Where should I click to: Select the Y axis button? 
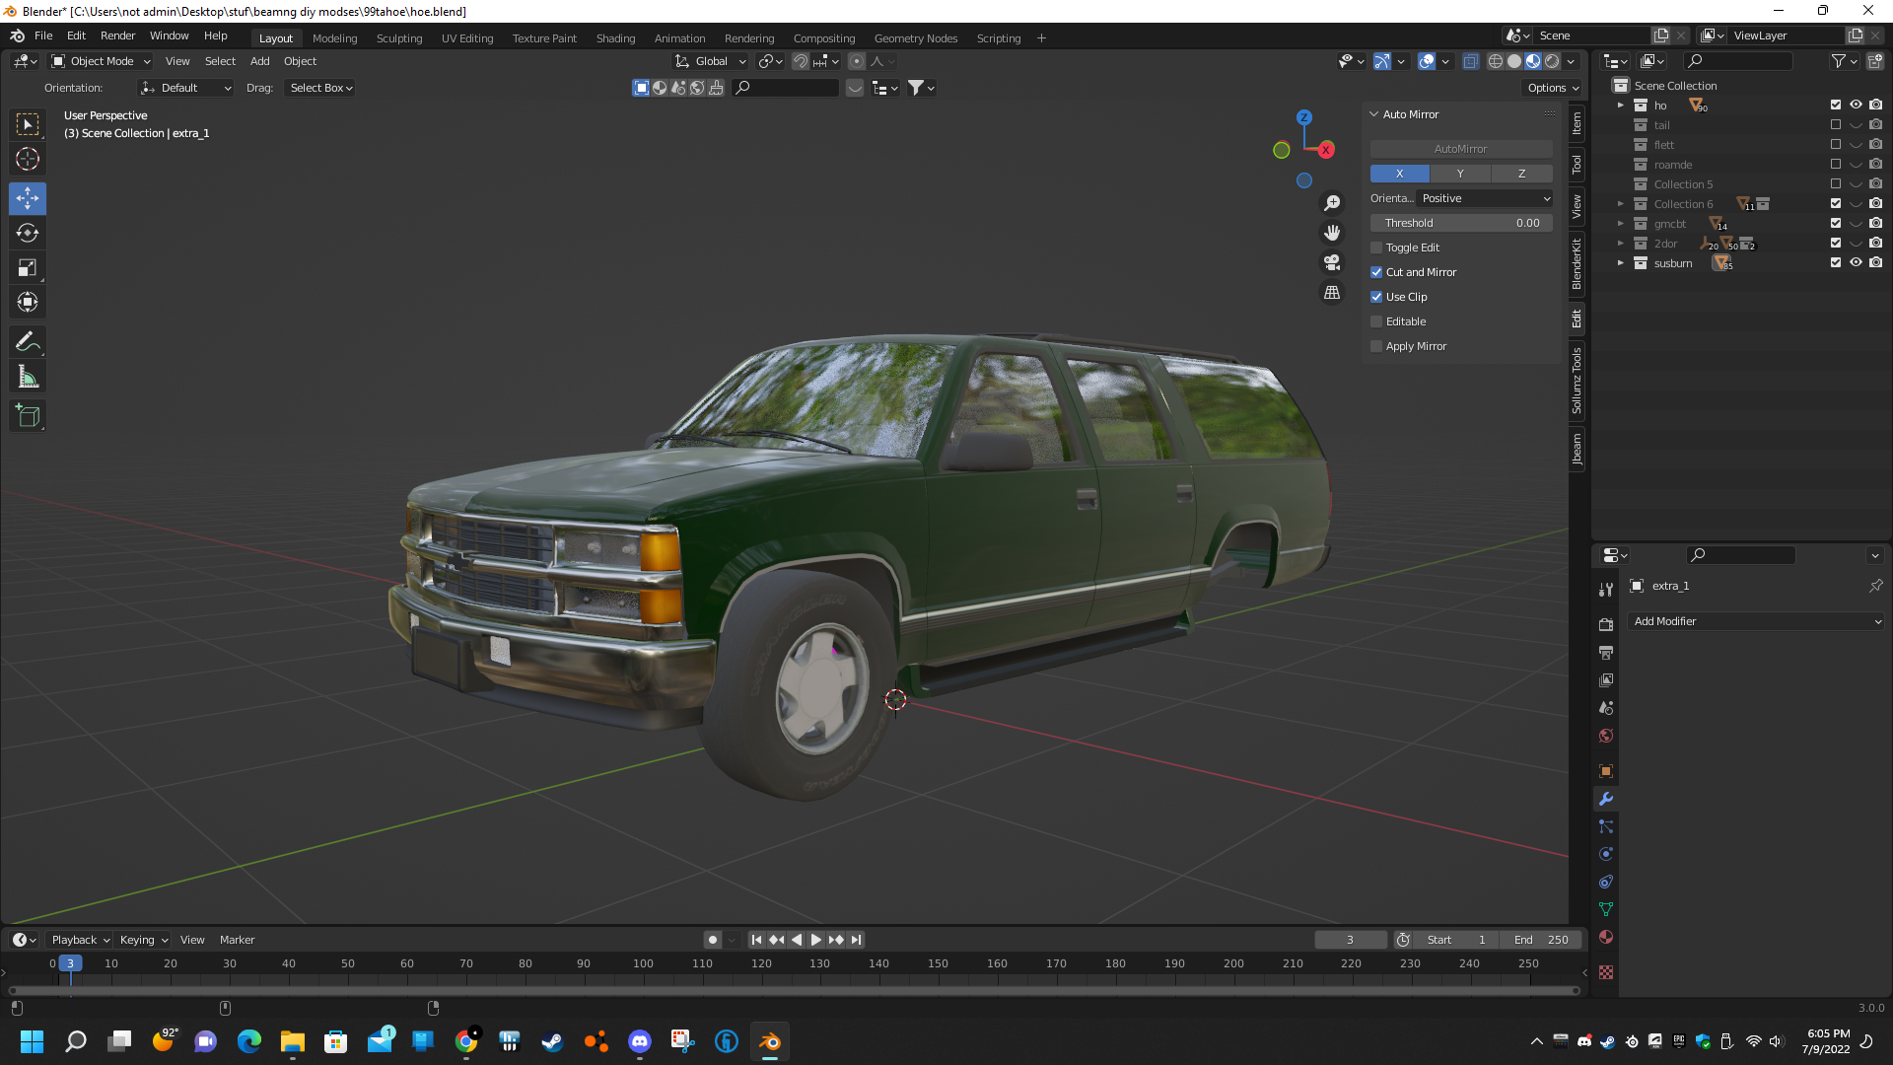(1460, 174)
